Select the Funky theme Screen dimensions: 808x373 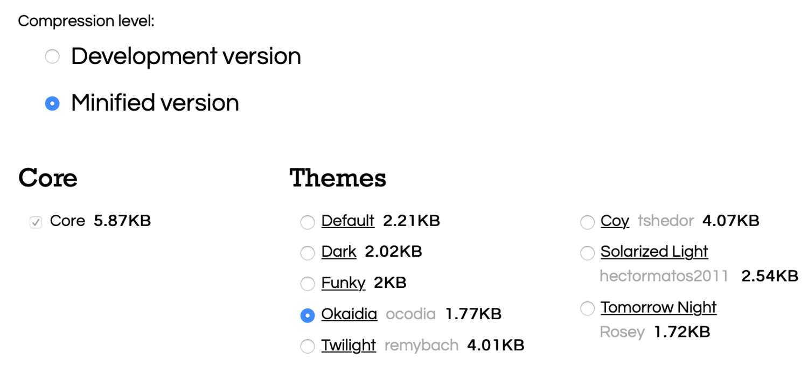coord(307,284)
